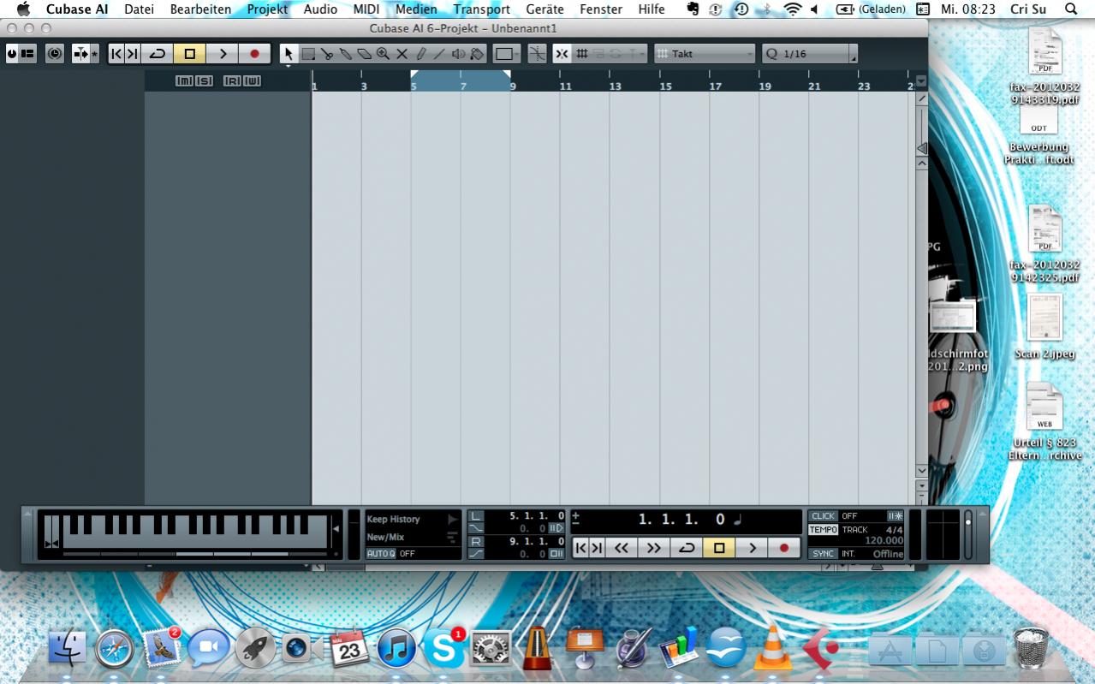This screenshot has height=684, width=1095.
Task: Toggle Cycle loop in transport panel
Action: 687,548
